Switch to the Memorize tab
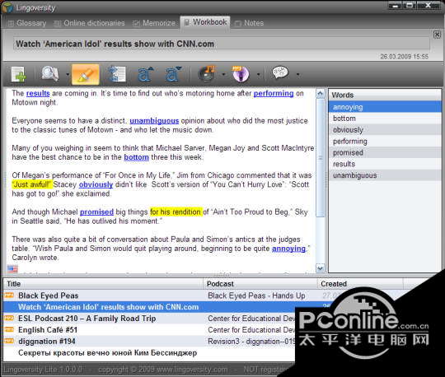Image resolution: width=445 pixels, height=377 pixels. [x=154, y=23]
